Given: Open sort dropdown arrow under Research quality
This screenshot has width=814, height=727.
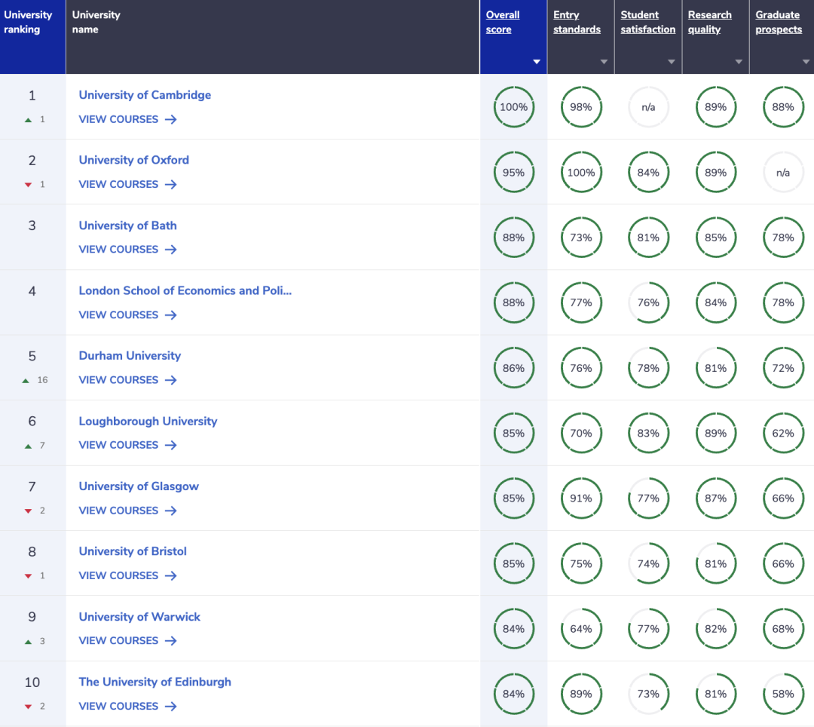Looking at the screenshot, I should tap(739, 62).
